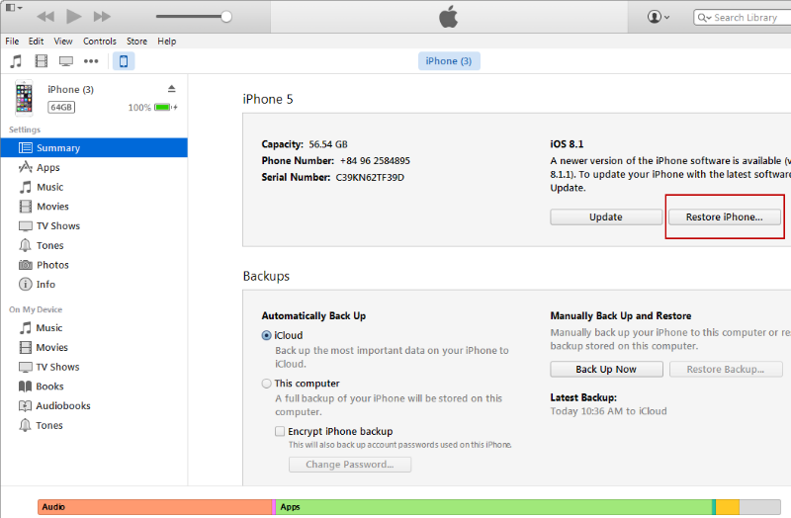Viewport: 791px width, 518px height.
Task: Open the Music library icon in the toolbar
Action: point(16,61)
